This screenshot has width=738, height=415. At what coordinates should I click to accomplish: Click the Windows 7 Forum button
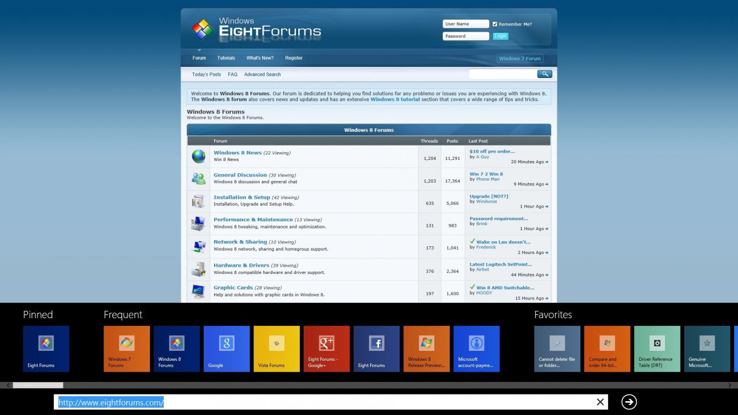[520, 59]
